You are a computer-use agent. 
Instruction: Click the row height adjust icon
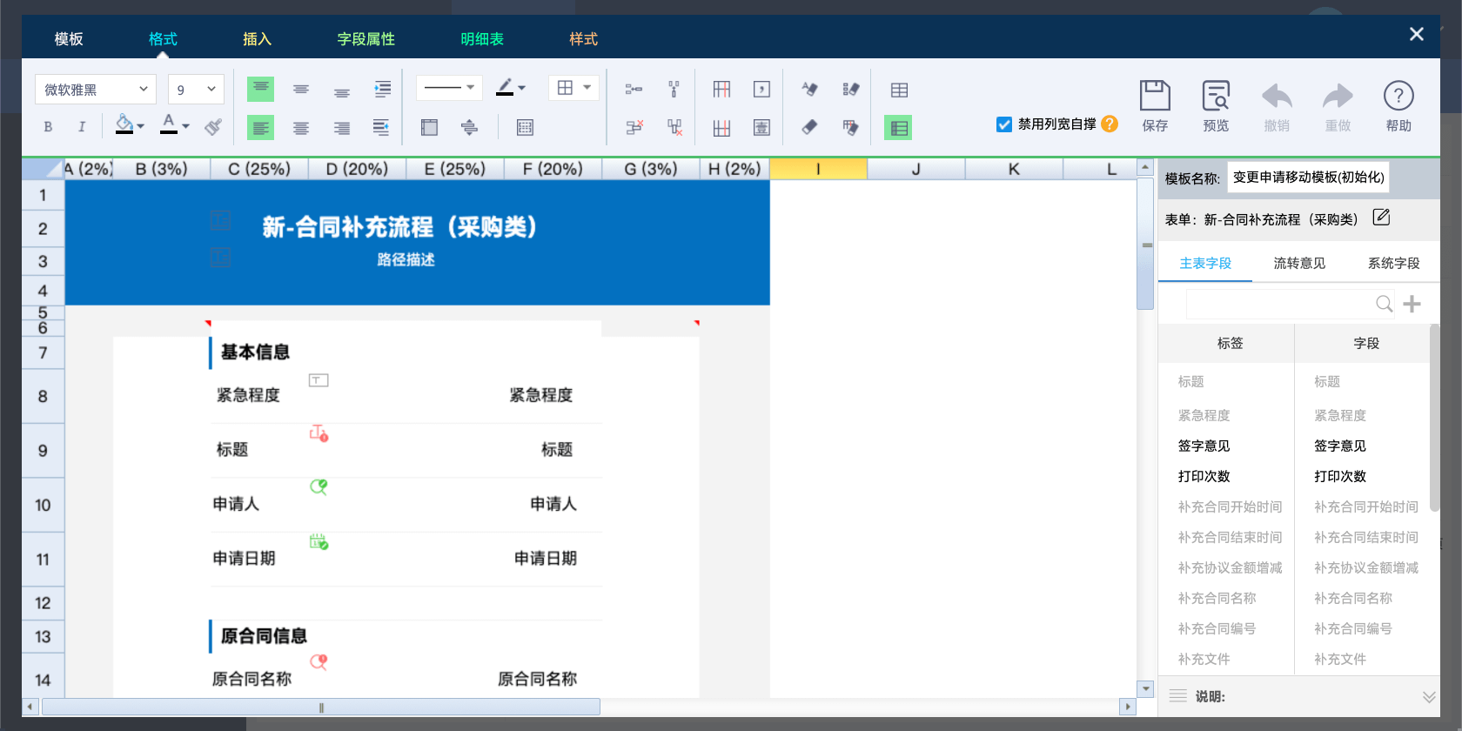coord(469,128)
